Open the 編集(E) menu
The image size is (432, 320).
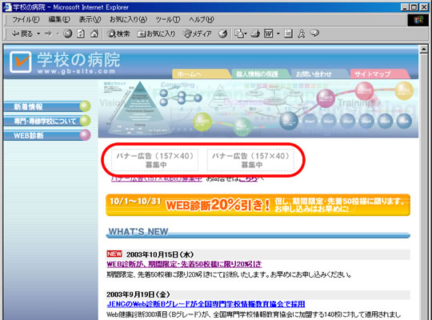click(x=59, y=19)
